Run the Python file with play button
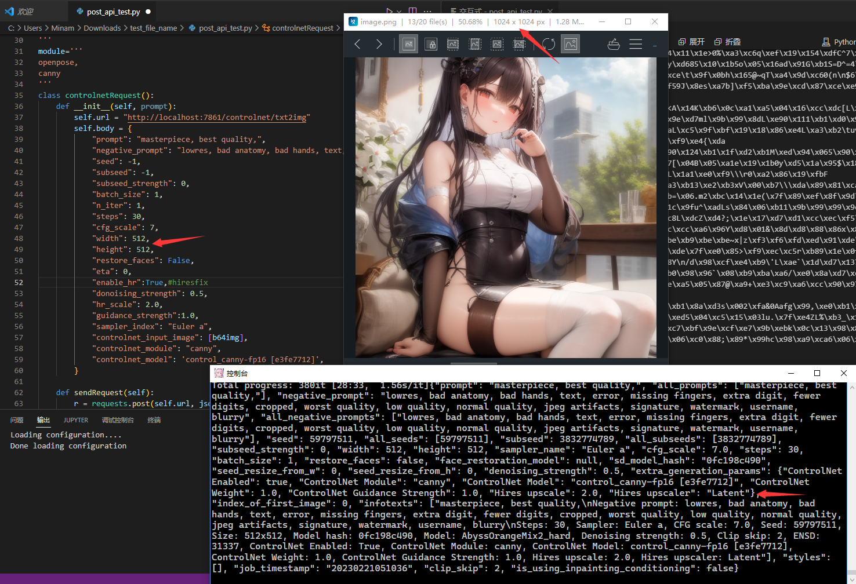856x584 pixels. pos(390,11)
